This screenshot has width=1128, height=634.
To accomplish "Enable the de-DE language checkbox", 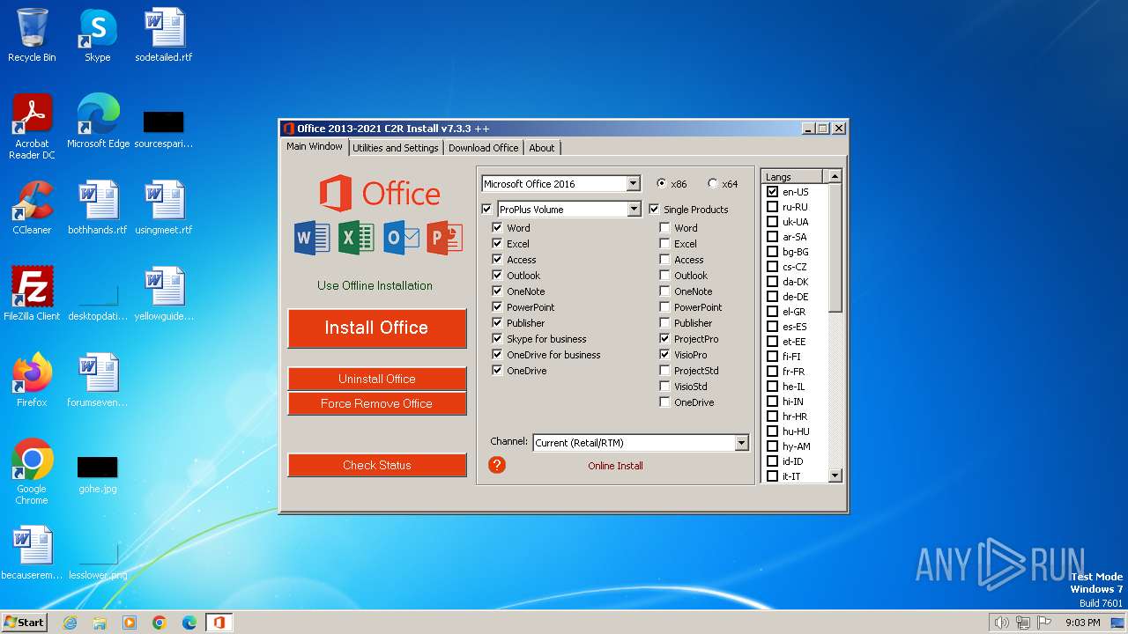I will tap(773, 297).
